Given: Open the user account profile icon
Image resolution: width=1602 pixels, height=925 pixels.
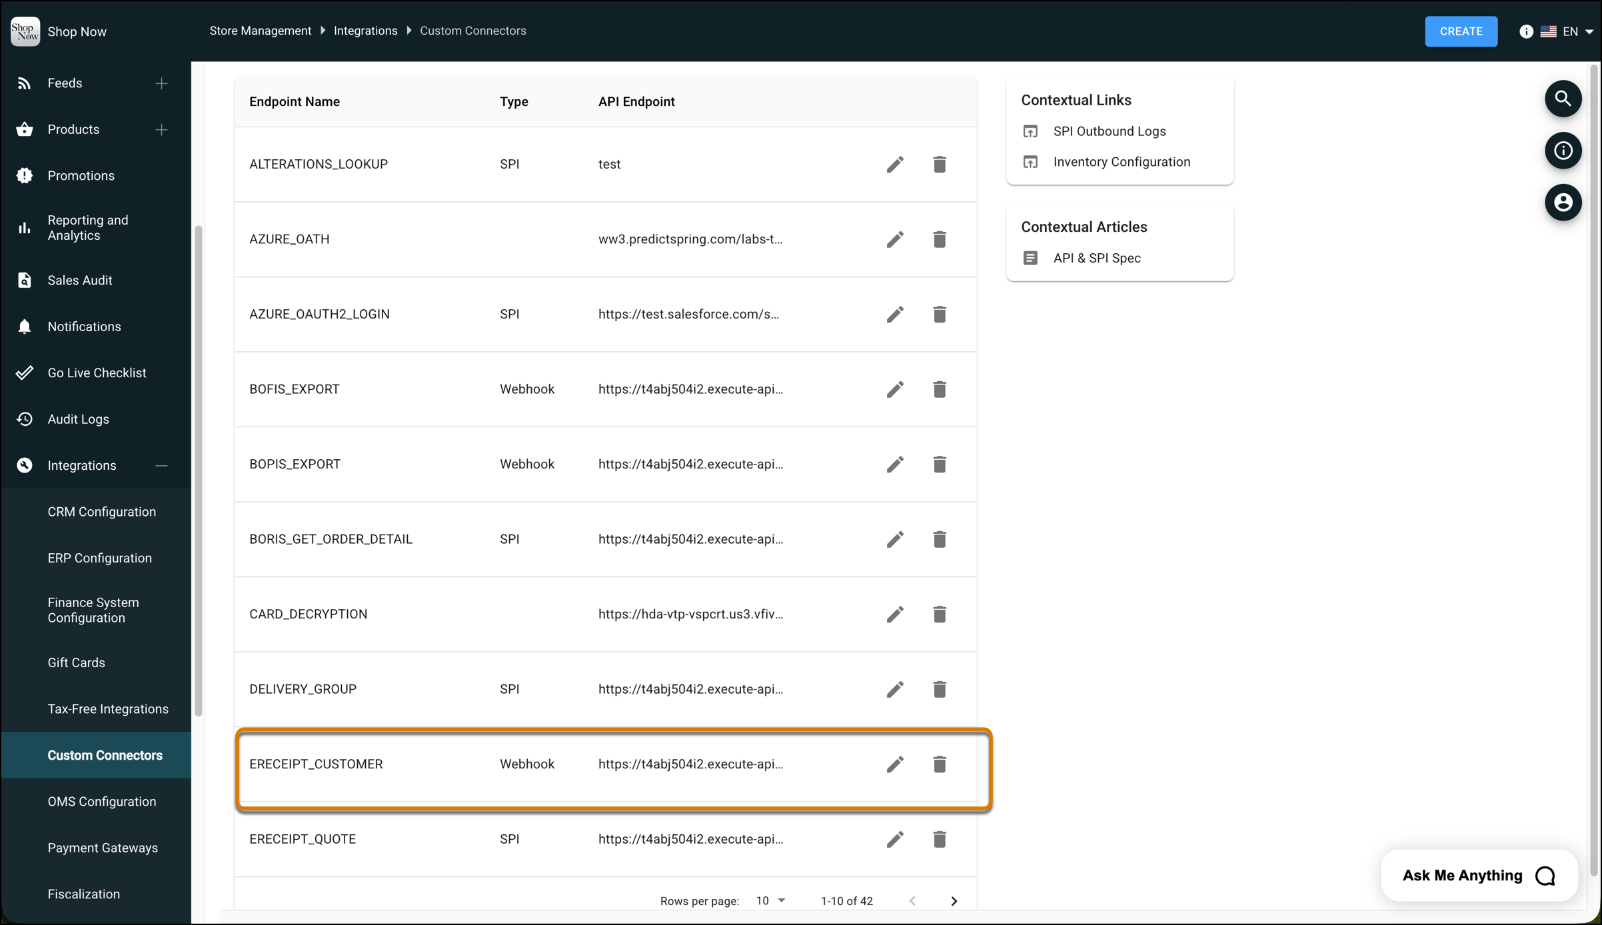Looking at the screenshot, I should pos(1563,202).
